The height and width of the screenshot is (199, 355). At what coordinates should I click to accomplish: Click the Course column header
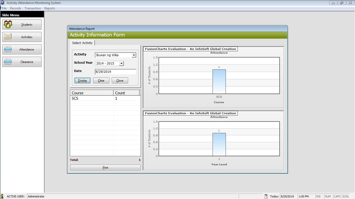coord(92,93)
